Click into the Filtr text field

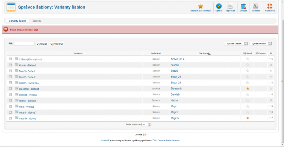coord(24,44)
